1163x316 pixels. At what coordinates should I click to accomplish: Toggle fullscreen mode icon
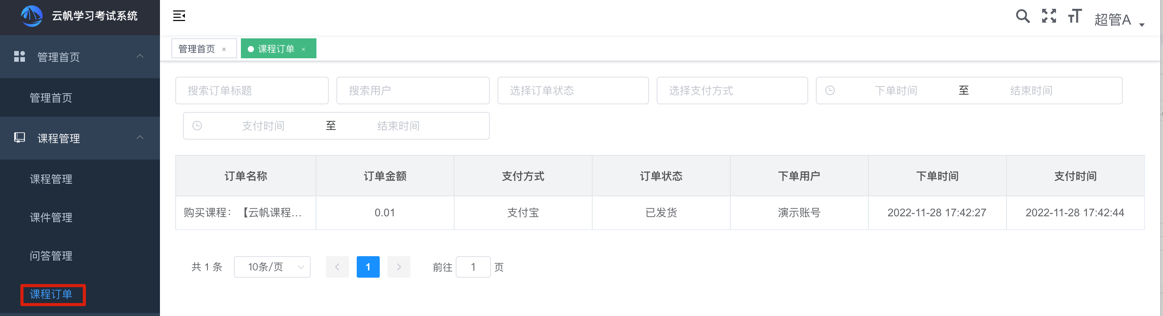pyautogui.click(x=1049, y=16)
